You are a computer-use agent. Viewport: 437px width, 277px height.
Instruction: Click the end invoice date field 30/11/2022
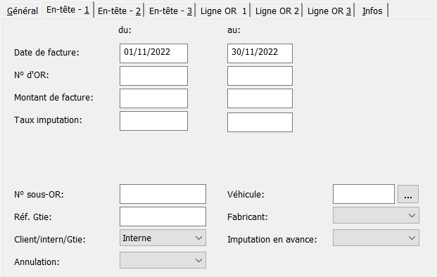(x=260, y=53)
